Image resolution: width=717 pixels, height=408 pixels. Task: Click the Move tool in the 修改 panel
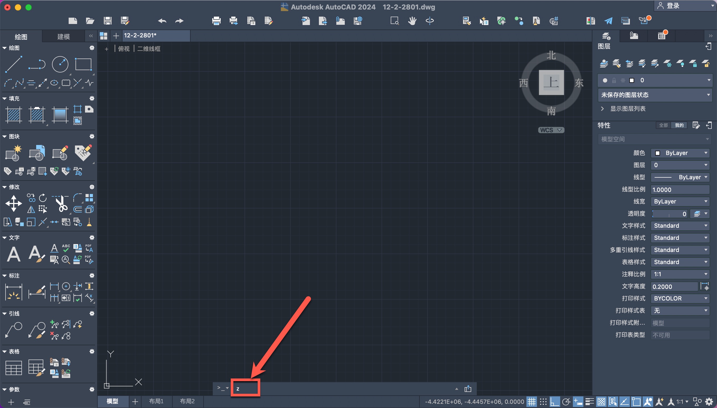click(13, 203)
